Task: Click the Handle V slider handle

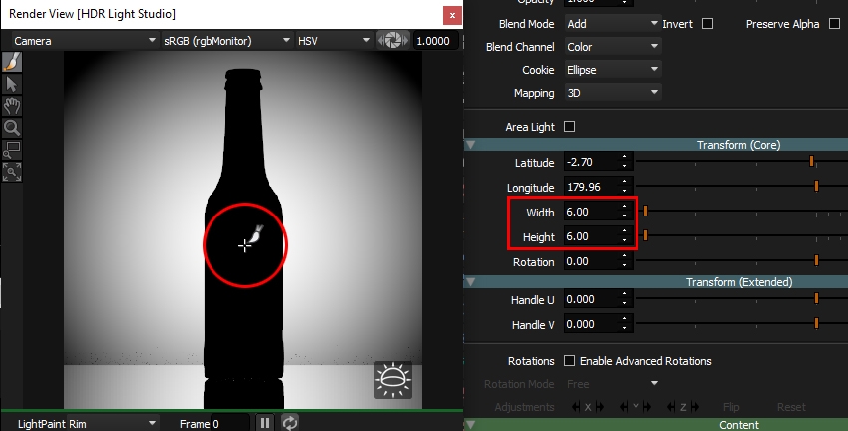Action: click(816, 323)
